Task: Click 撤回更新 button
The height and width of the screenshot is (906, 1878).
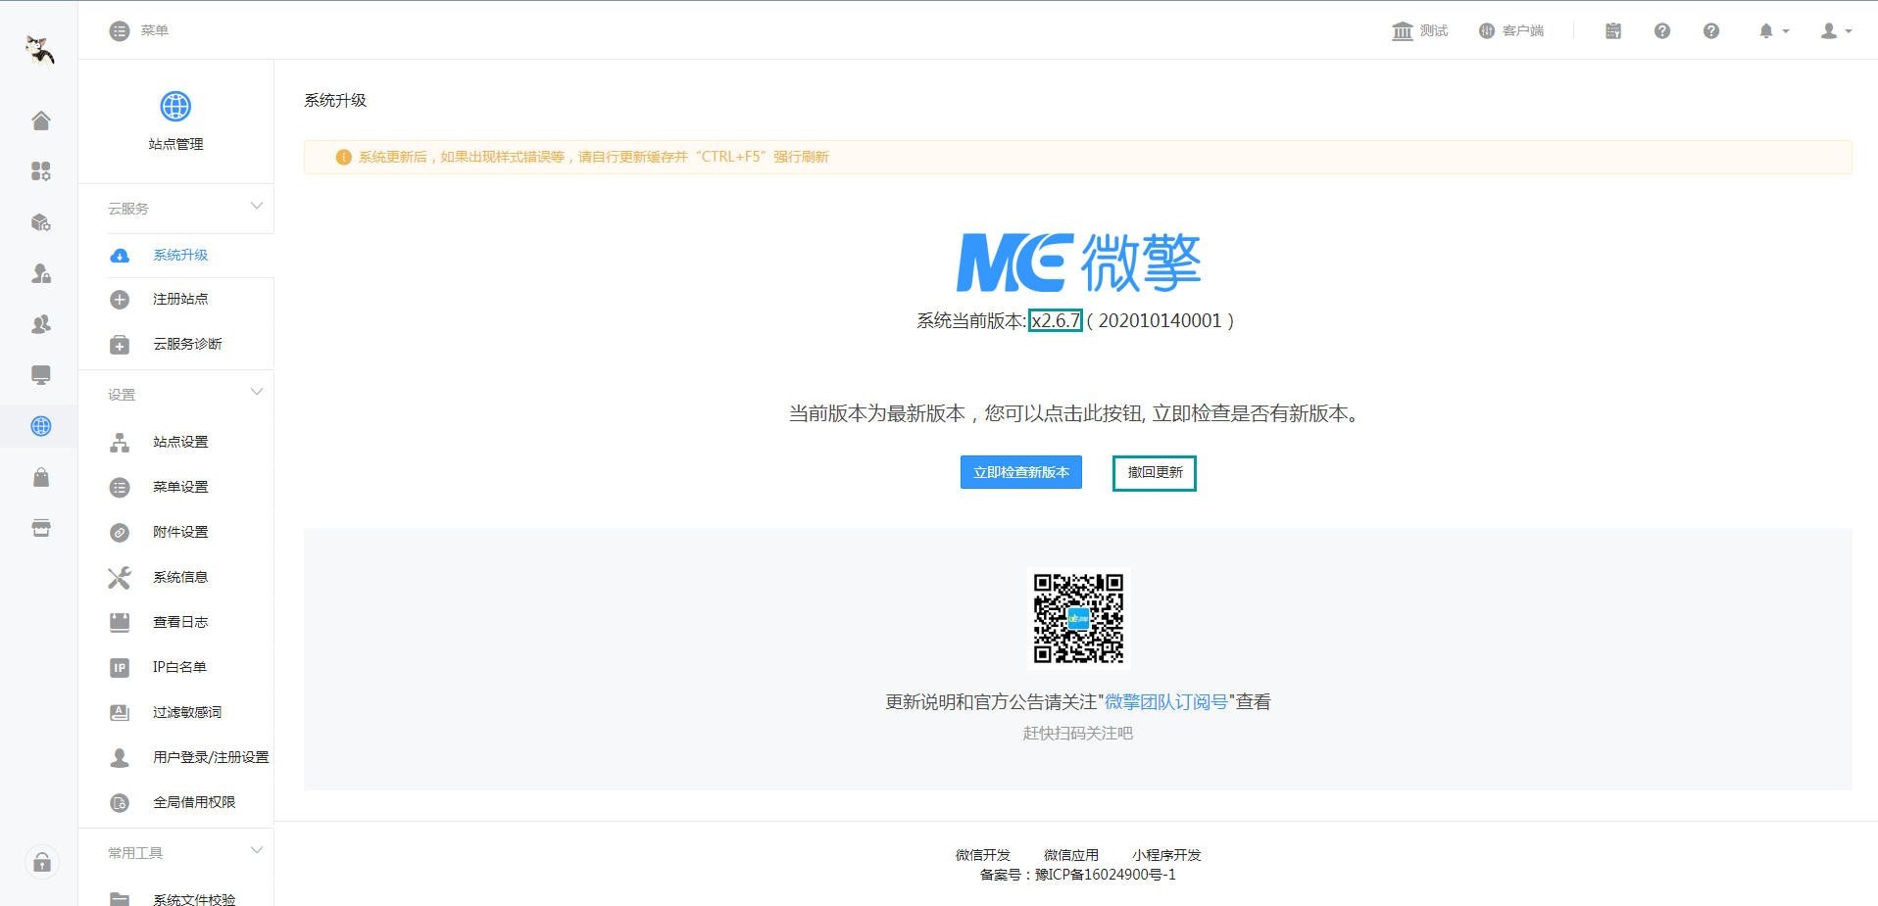Action: (1155, 473)
